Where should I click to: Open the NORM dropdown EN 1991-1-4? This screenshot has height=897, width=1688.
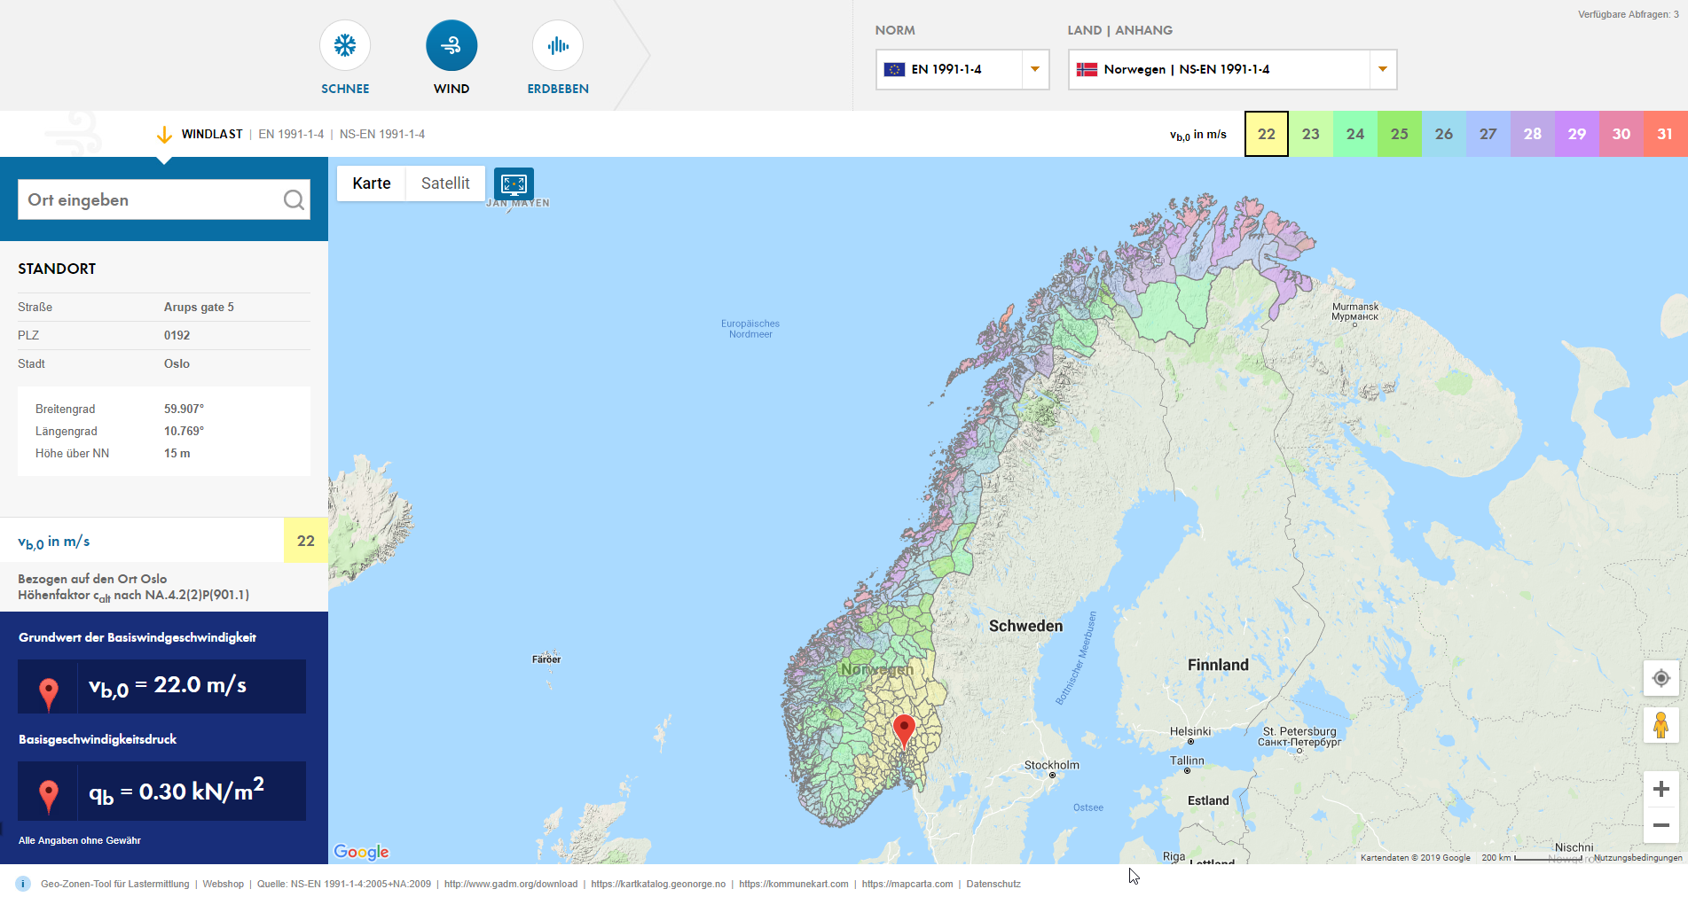click(962, 69)
